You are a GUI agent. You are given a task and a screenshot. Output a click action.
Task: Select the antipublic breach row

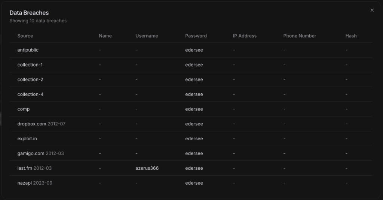tap(28, 50)
